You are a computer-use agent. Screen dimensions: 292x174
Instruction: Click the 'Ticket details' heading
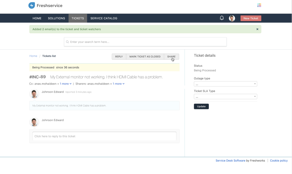pyautogui.click(x=205, y=56)
